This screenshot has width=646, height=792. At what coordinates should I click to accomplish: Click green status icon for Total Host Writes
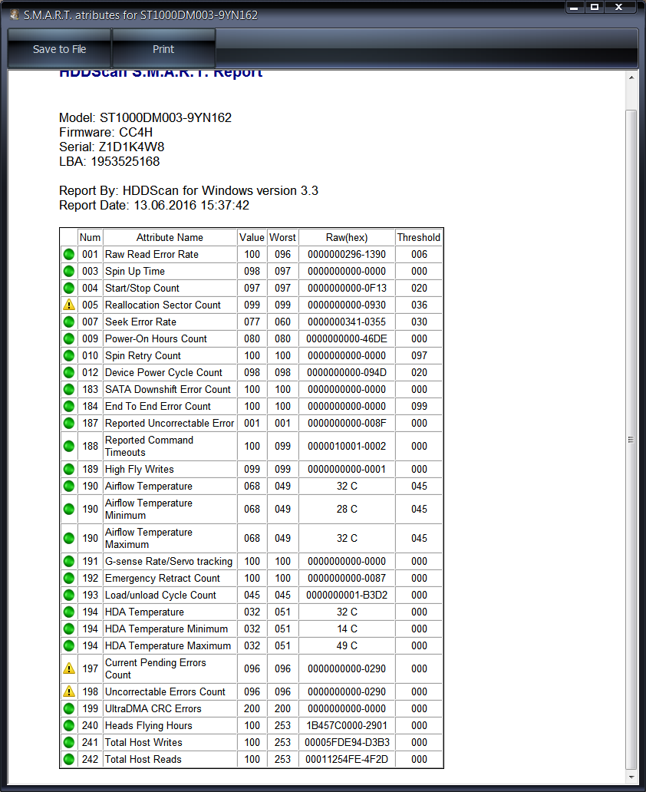point(69,743)
